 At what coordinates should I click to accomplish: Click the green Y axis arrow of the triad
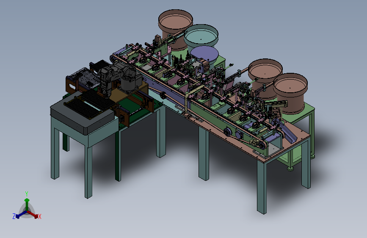[27, 204]
